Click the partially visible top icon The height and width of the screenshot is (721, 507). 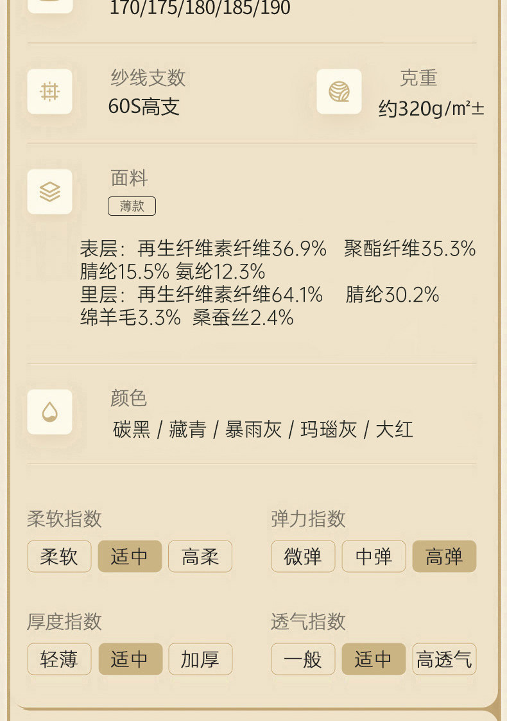[49, 5]
